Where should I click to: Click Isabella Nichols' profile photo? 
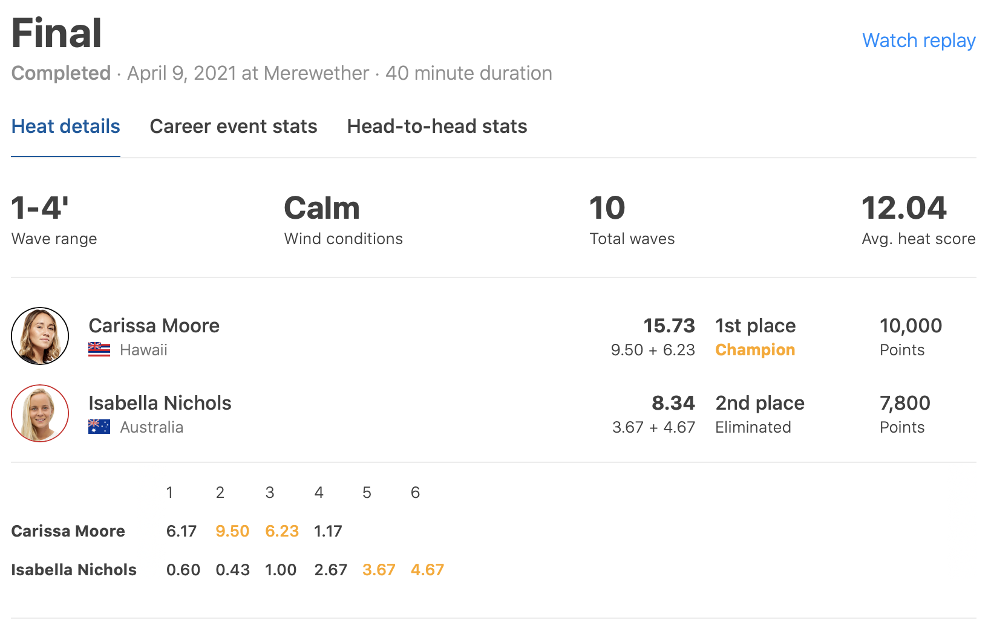[40, 413]
